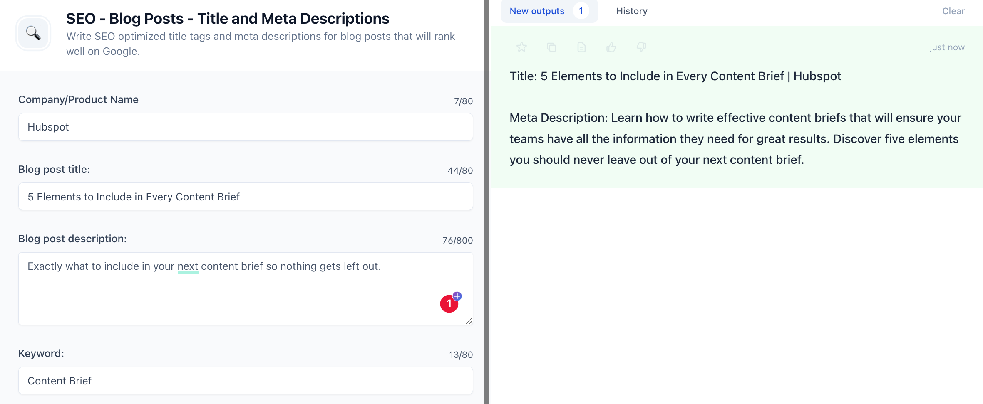Give the output a thumbs down

[x=641, y=47]
